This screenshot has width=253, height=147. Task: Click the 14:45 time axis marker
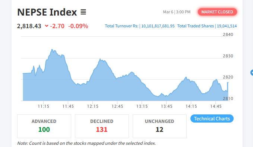point(216,106)
